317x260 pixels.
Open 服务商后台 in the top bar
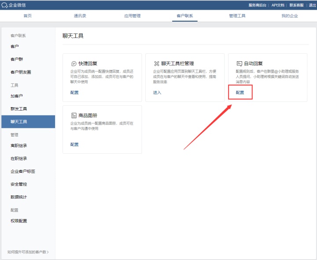(258, 5)
